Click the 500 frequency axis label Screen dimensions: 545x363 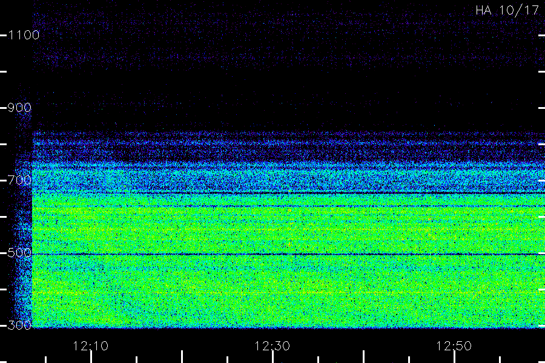coord(19,253)
